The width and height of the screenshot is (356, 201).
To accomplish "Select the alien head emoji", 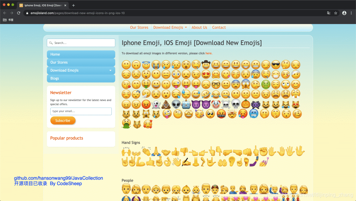I will [x=176, y=104].
